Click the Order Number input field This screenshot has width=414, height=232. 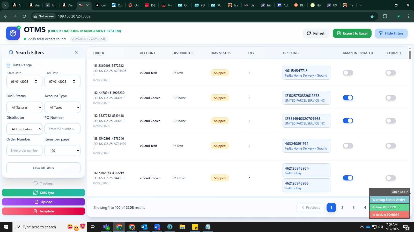coord(24,151)
